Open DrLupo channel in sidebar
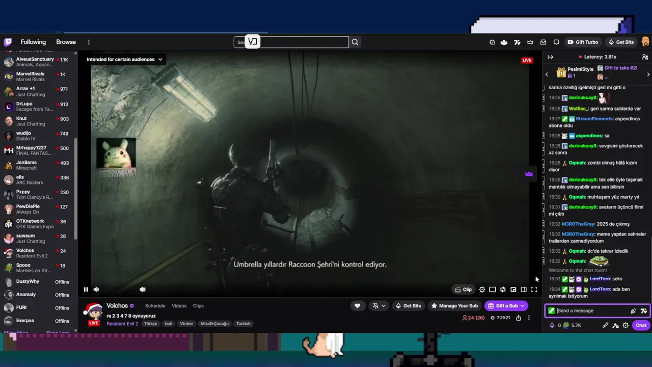Image resolution: width=652 pixels, height=367 pixels. 38,106
